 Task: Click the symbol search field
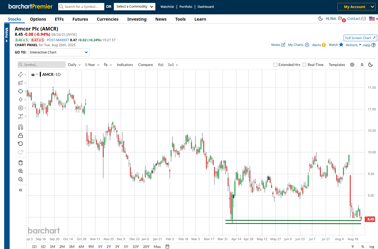pos(81,7)
